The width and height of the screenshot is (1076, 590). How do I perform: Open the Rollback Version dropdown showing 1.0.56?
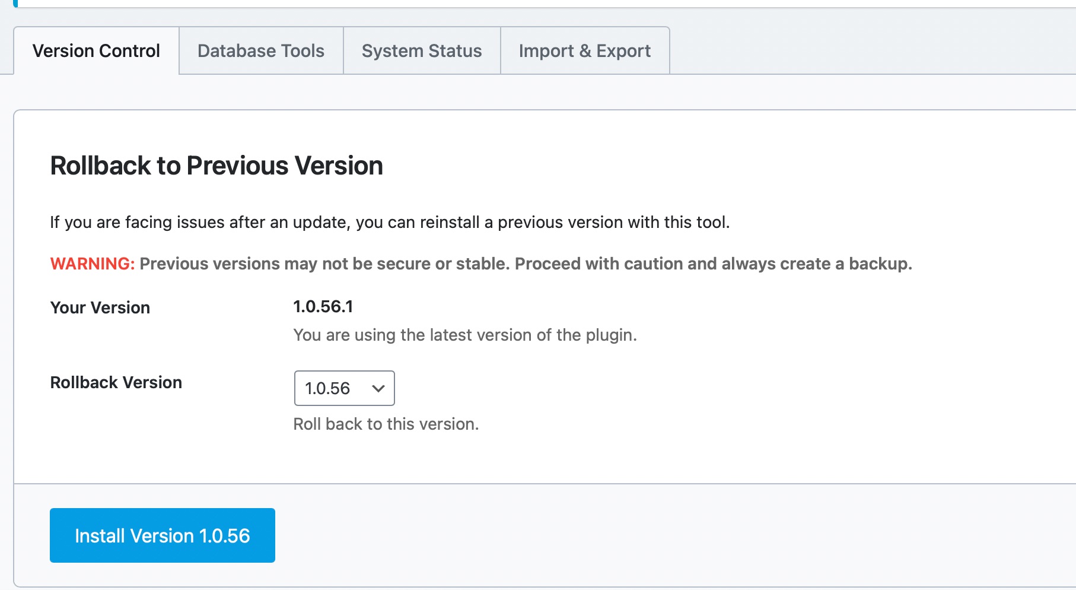point(344,388)
